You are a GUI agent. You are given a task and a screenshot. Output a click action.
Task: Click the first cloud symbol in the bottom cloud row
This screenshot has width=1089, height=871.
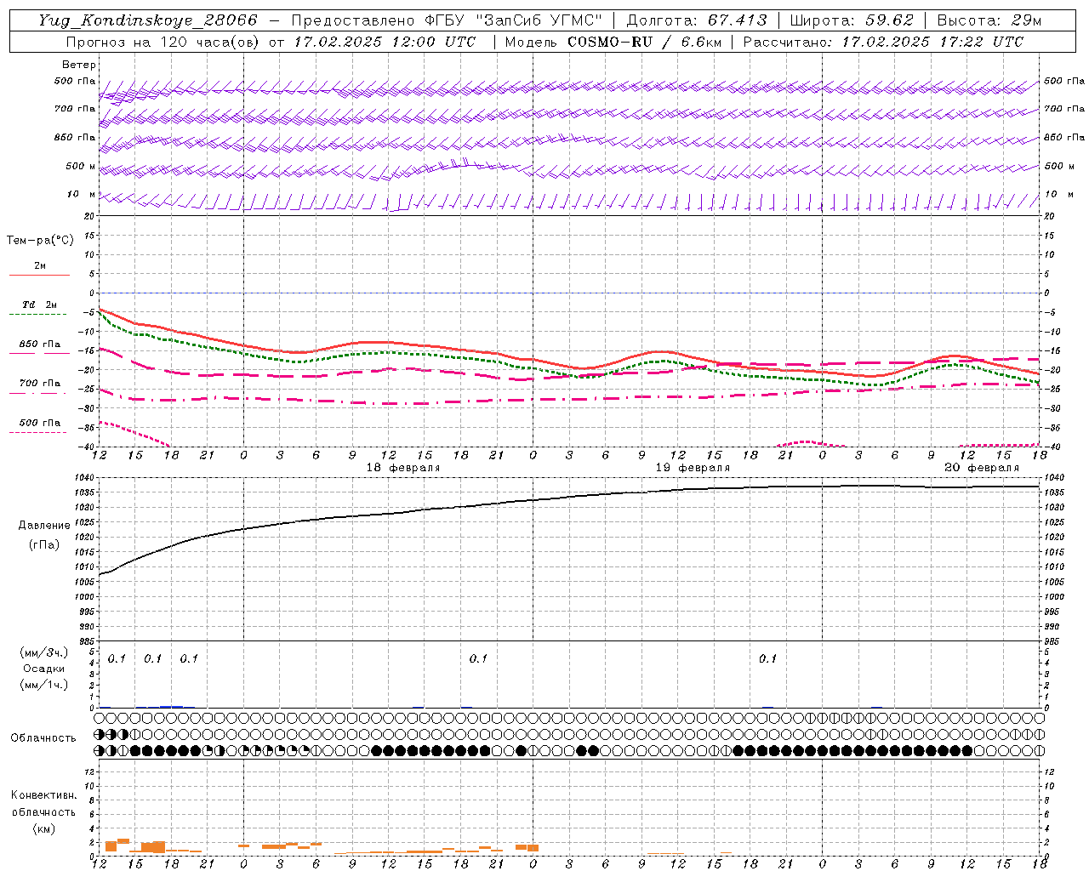[x=99, y=751]
